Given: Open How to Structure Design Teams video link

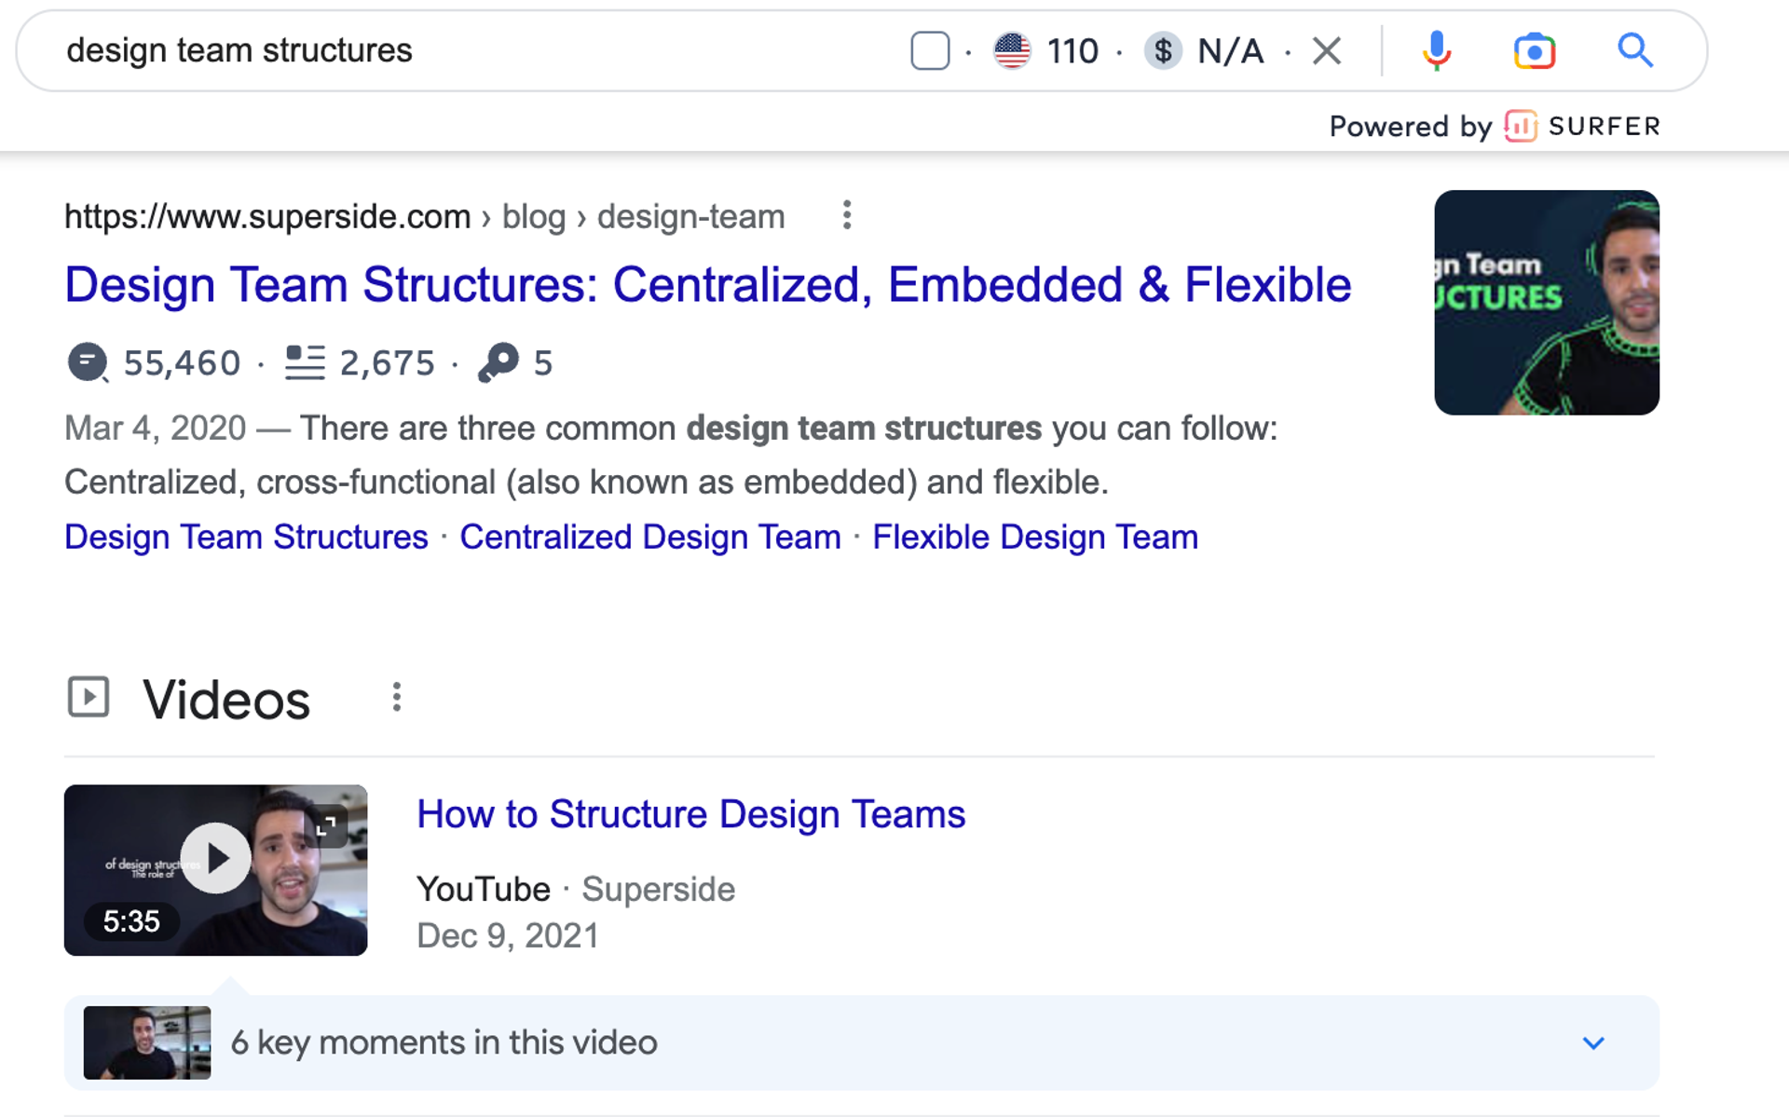Looking at the screenshot, I should tap(690, 814).
